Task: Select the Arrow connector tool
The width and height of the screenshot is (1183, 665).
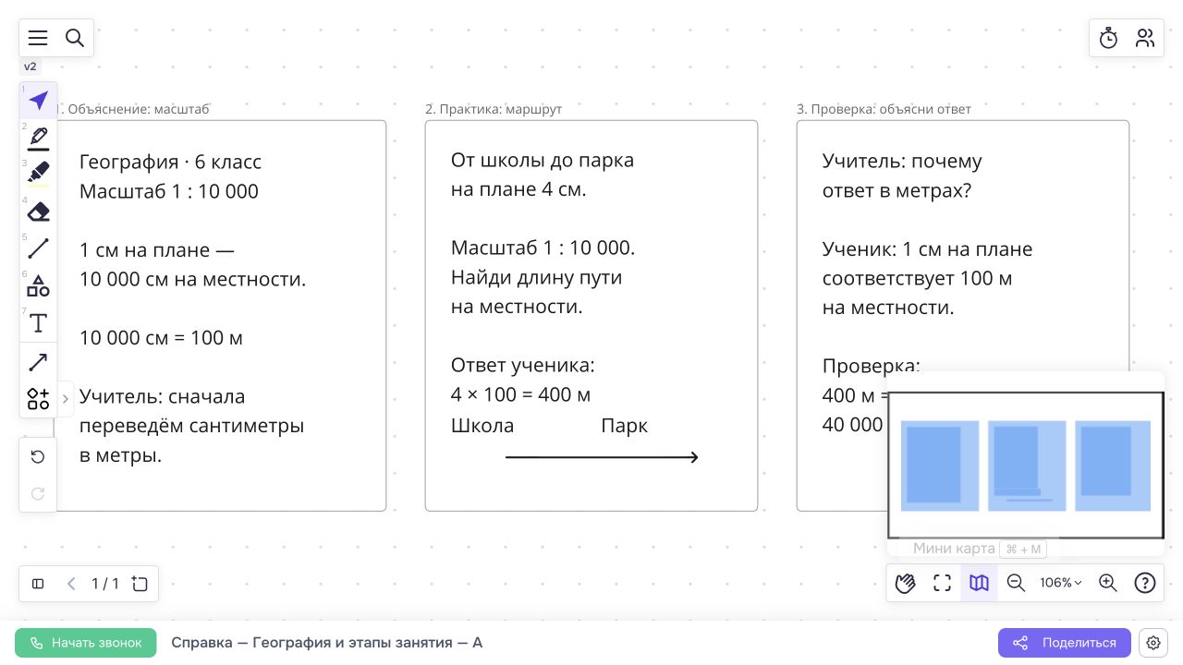Action: pos(38,362)
